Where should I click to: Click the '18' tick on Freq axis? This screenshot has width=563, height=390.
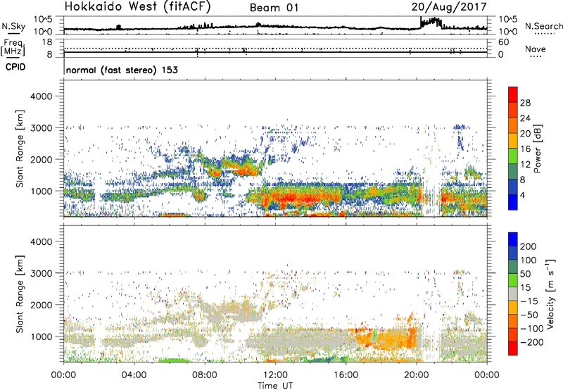pyautogui.click(x=47, y=42)
